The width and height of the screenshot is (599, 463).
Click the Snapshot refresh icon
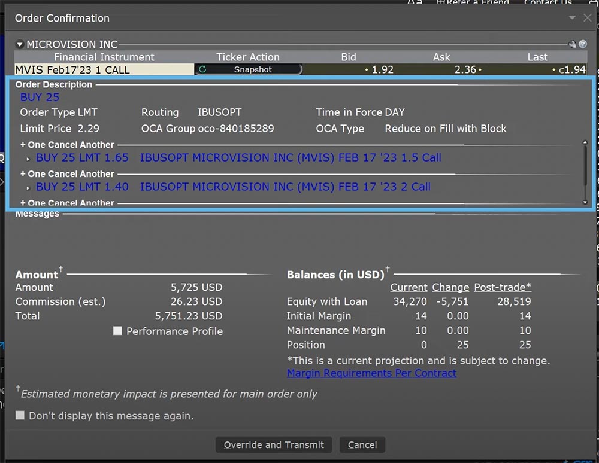click(x=202, y=69)
